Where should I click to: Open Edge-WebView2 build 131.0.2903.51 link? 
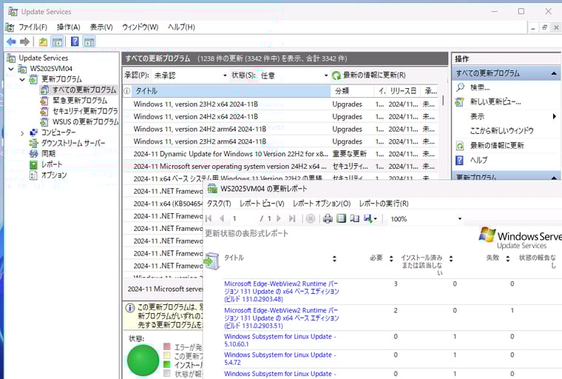(281, 318)
